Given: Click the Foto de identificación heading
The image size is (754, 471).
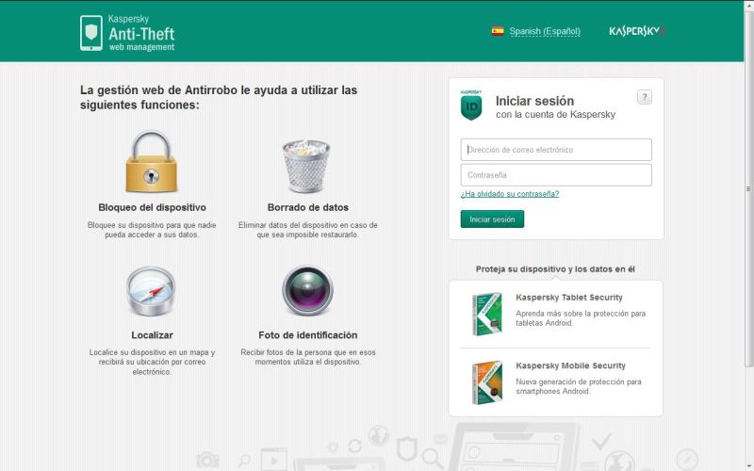Looking at the screenshot, I should [x=308, y=335].
